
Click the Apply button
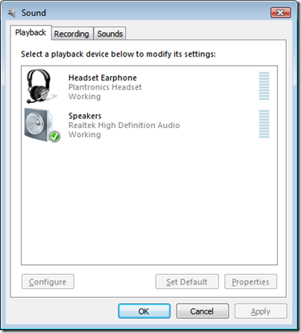pos(261,311)
